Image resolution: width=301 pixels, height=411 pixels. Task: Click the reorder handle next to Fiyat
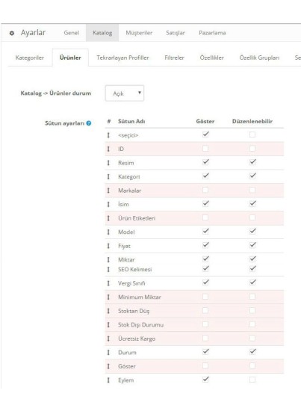pyautogui.click(x=108, y=246)
